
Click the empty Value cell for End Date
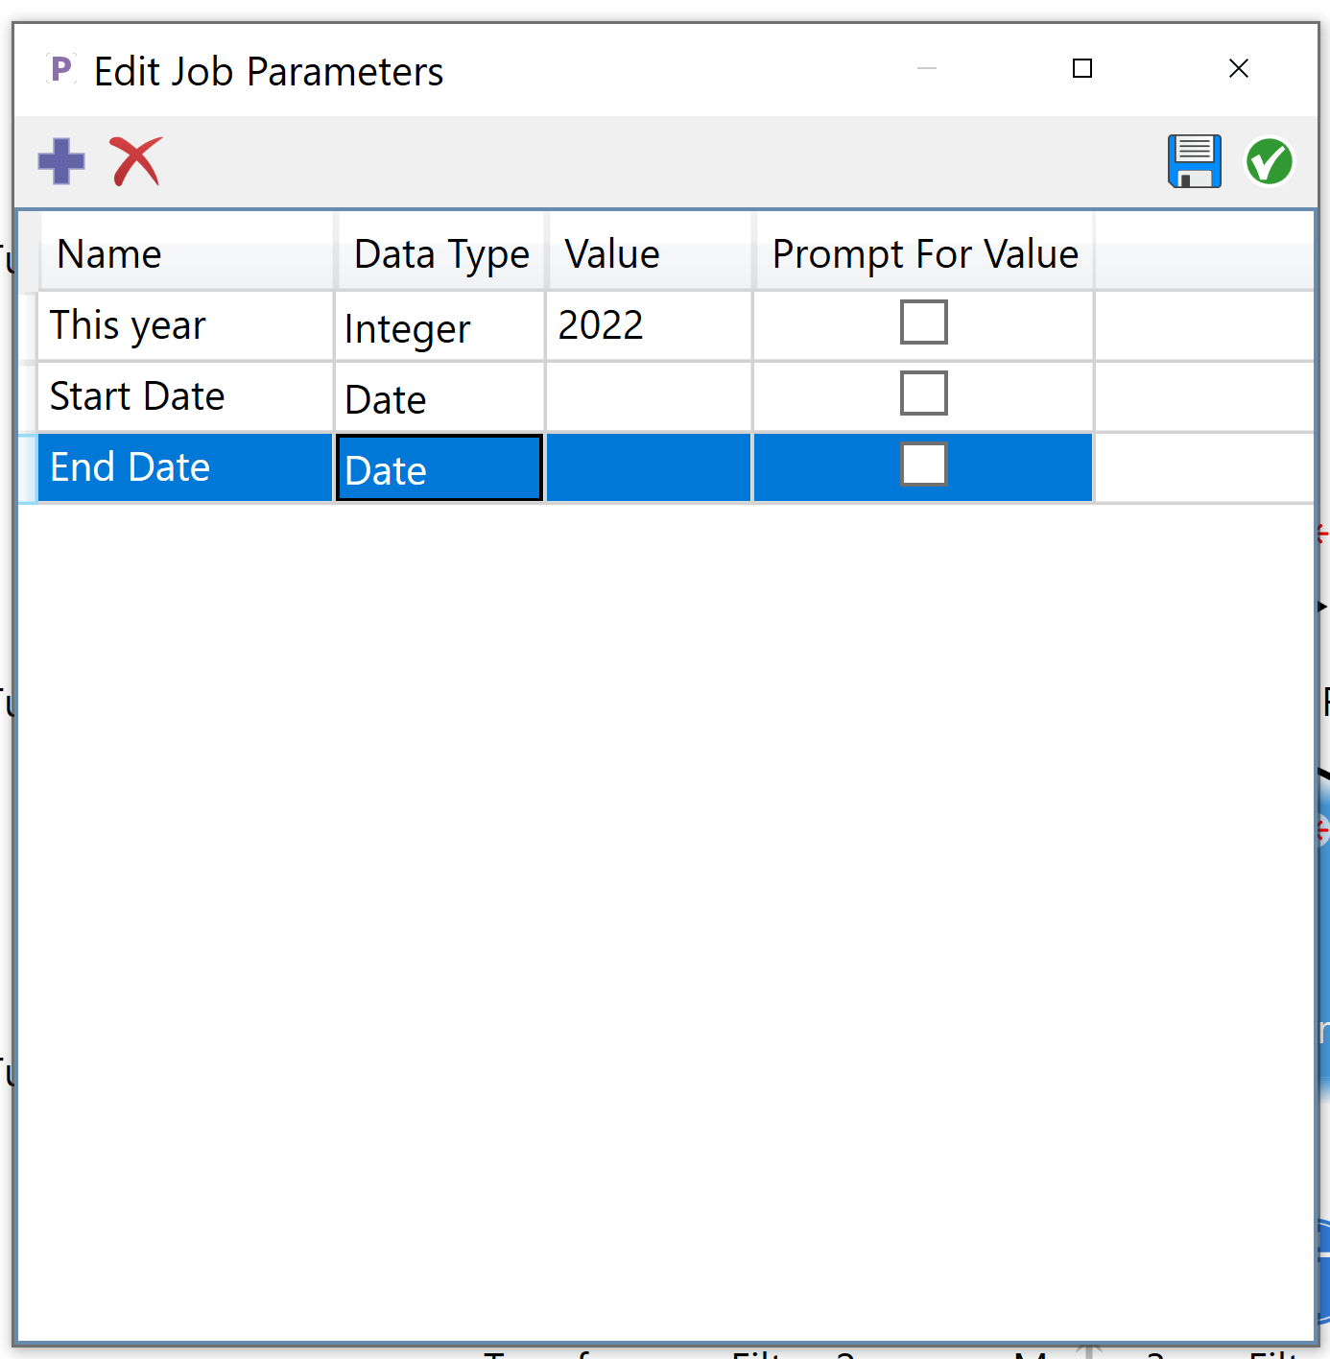pos(649,468)
